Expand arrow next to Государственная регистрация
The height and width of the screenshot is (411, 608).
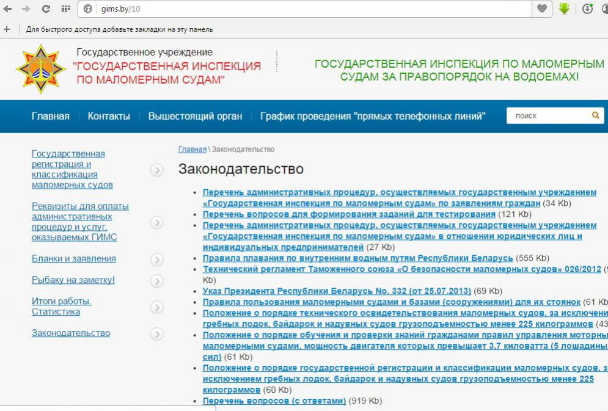tap(157, 170)
